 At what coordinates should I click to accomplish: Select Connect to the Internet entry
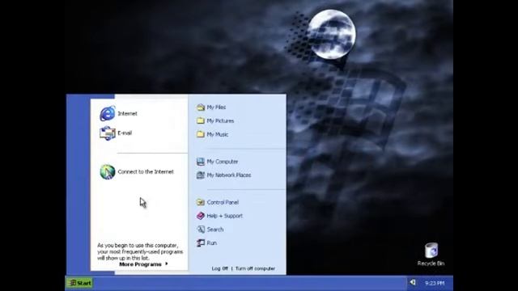tap(146, 171)
